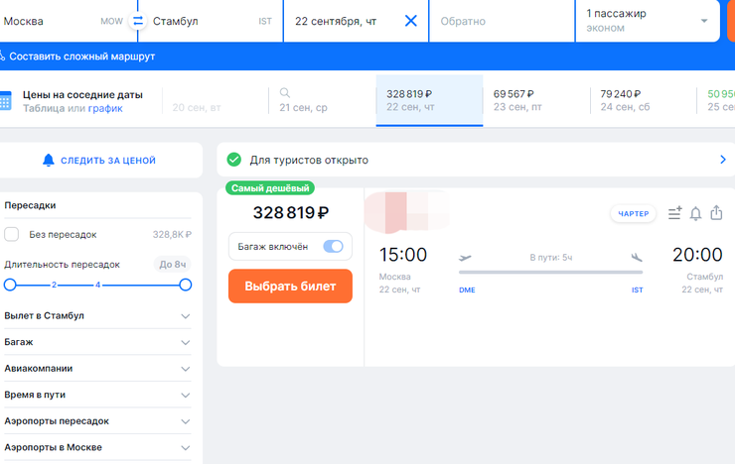The image size is (735, 464).
Task: Expand the Время в пути filter
Action: tap(185, 395)
